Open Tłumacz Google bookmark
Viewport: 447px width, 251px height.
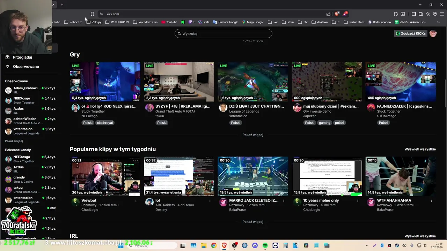click(x=226, y=22)
